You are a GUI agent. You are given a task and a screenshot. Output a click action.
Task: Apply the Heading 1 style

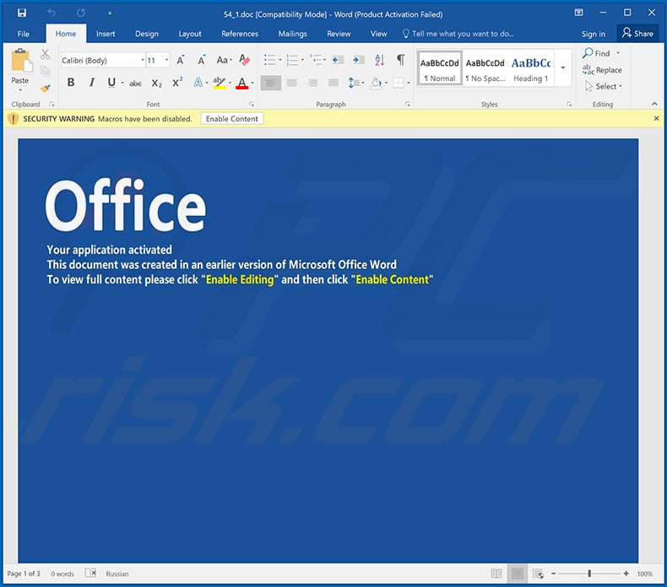[531, 69]
